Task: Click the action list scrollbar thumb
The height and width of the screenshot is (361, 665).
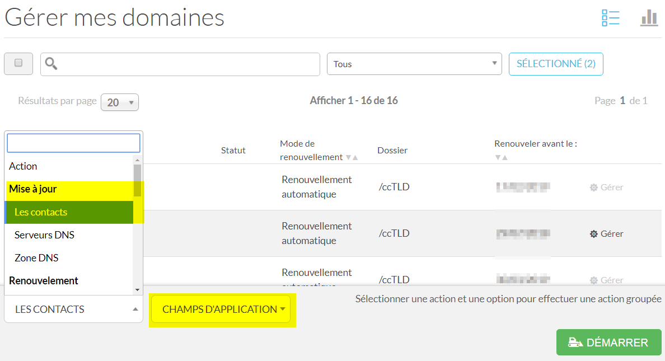Action: (x=137, y=180)
